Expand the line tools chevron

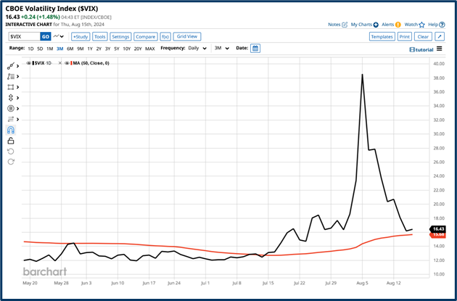pyautogui.click(x=18, y=66)
